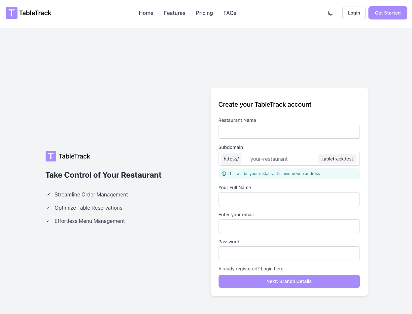The height and width of the screenshot is (314, 412).
Task: Open the Home menu item
Action: point(146,13)
